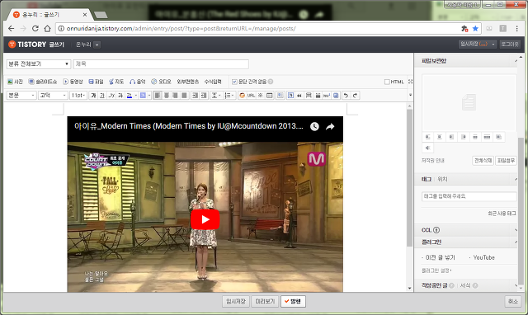Click the 취소 cancel button
This screenshot has width=528, height=315.
(513, 302)
